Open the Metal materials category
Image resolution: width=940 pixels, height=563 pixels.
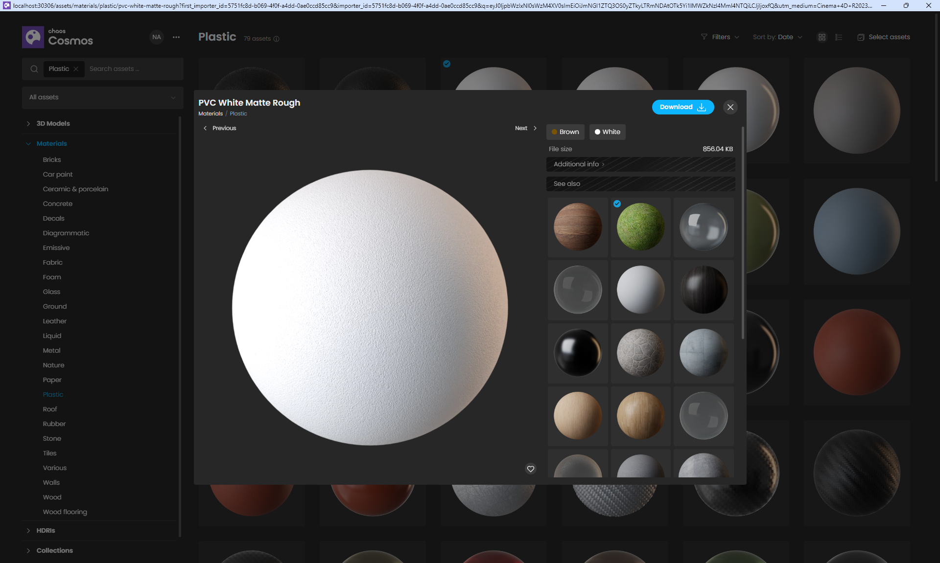tap(51, 351)
